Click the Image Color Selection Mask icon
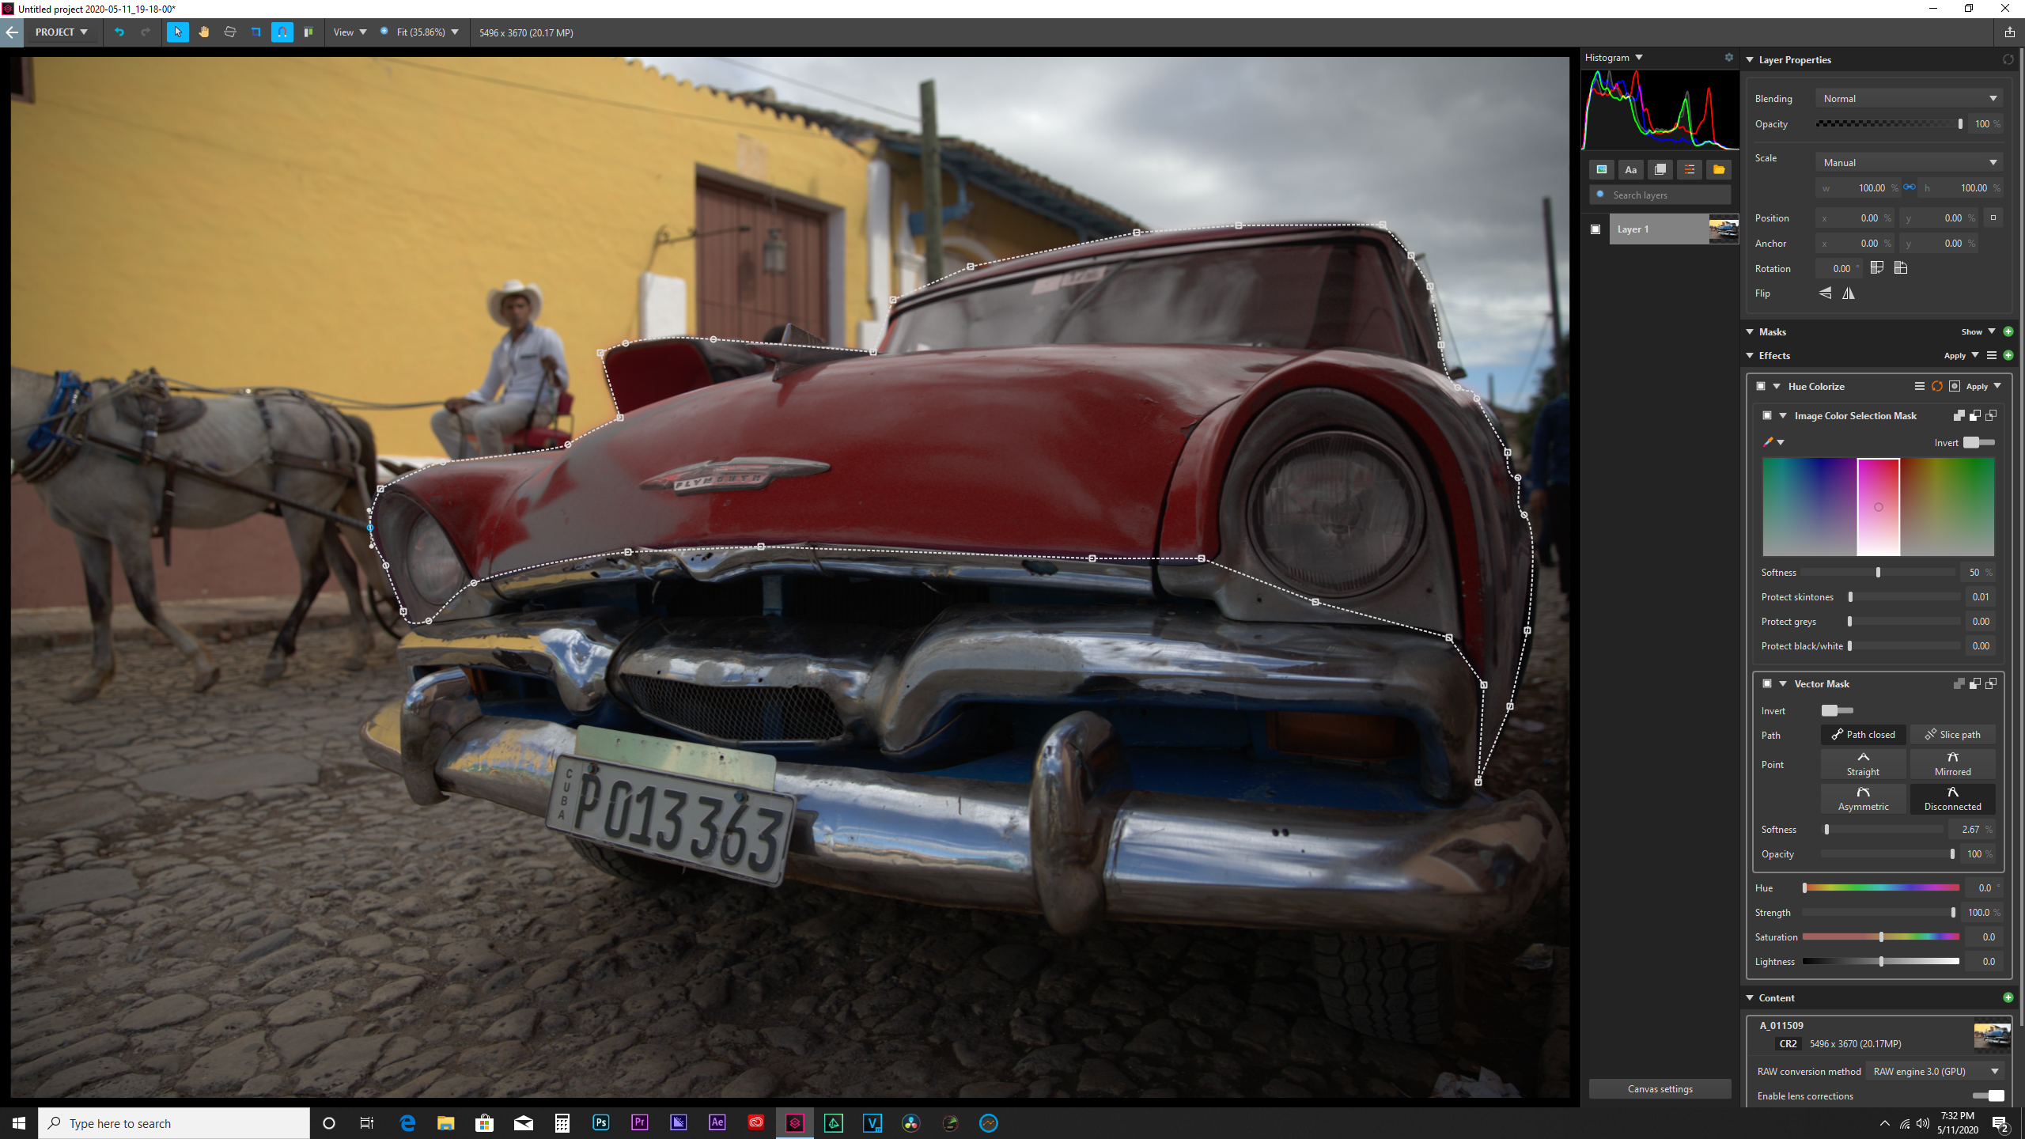 point(1765,414)
